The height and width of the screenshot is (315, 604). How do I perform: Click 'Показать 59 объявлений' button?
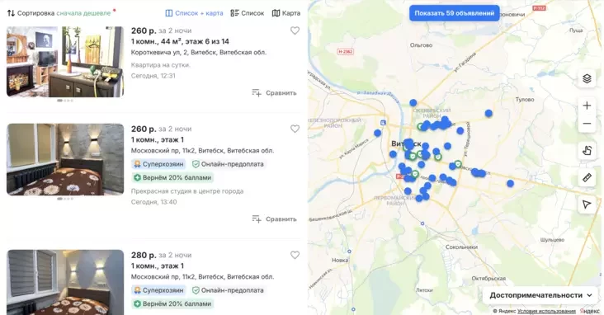coord(455,13)
